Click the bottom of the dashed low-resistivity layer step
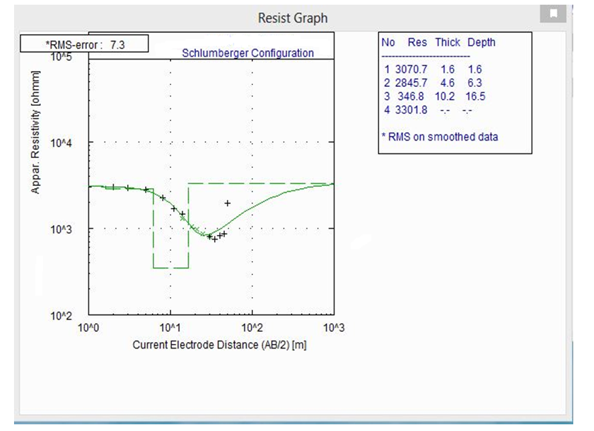 (x=171, y=268)
